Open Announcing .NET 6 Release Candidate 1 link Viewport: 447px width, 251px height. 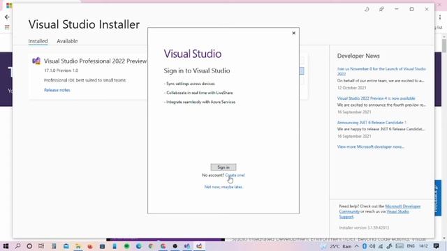[x=372, y=123]
